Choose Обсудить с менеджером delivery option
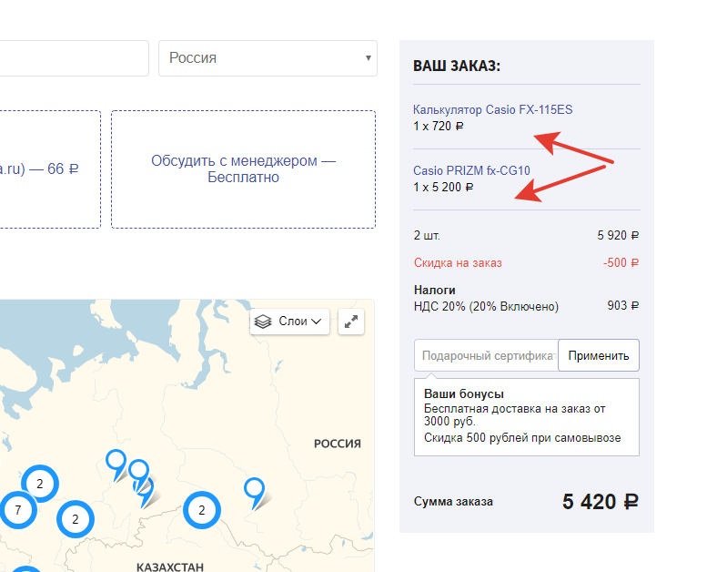Screen dimensions: 717x572 [243, 169]
